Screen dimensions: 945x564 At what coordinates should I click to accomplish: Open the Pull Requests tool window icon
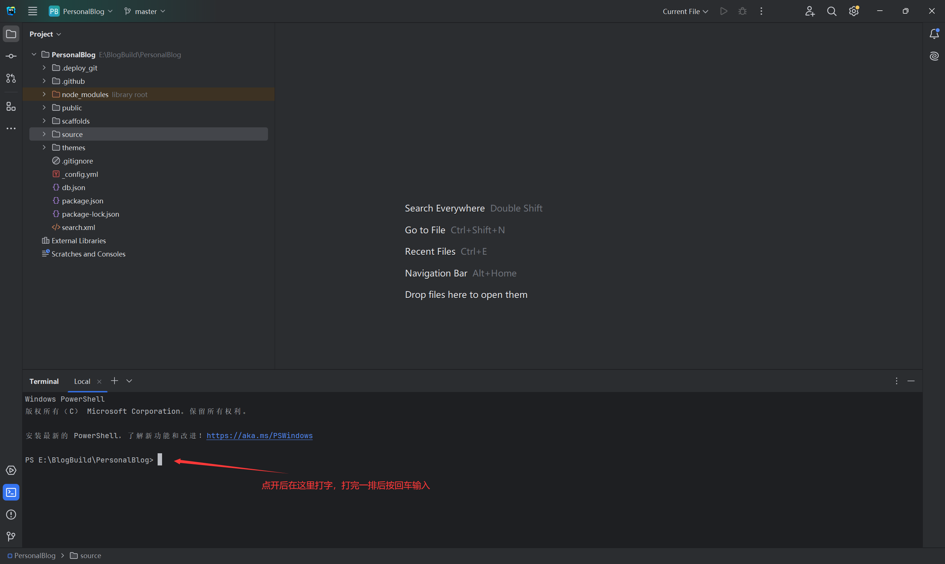click(11, 78)
